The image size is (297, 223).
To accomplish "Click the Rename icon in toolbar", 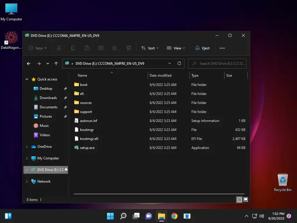I will [x=101, y=48].
